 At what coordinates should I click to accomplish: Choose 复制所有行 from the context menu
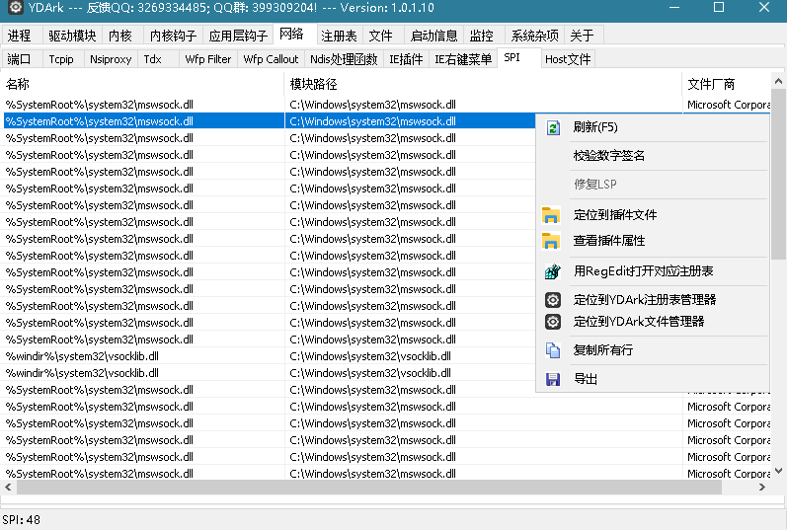tap(653, 350)
